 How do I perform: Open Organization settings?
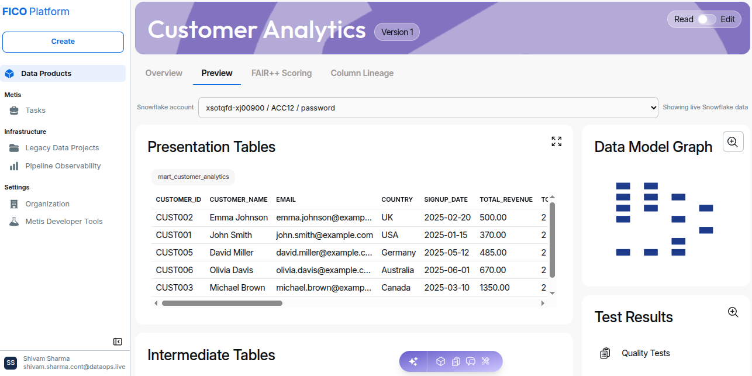click(47, 204)
